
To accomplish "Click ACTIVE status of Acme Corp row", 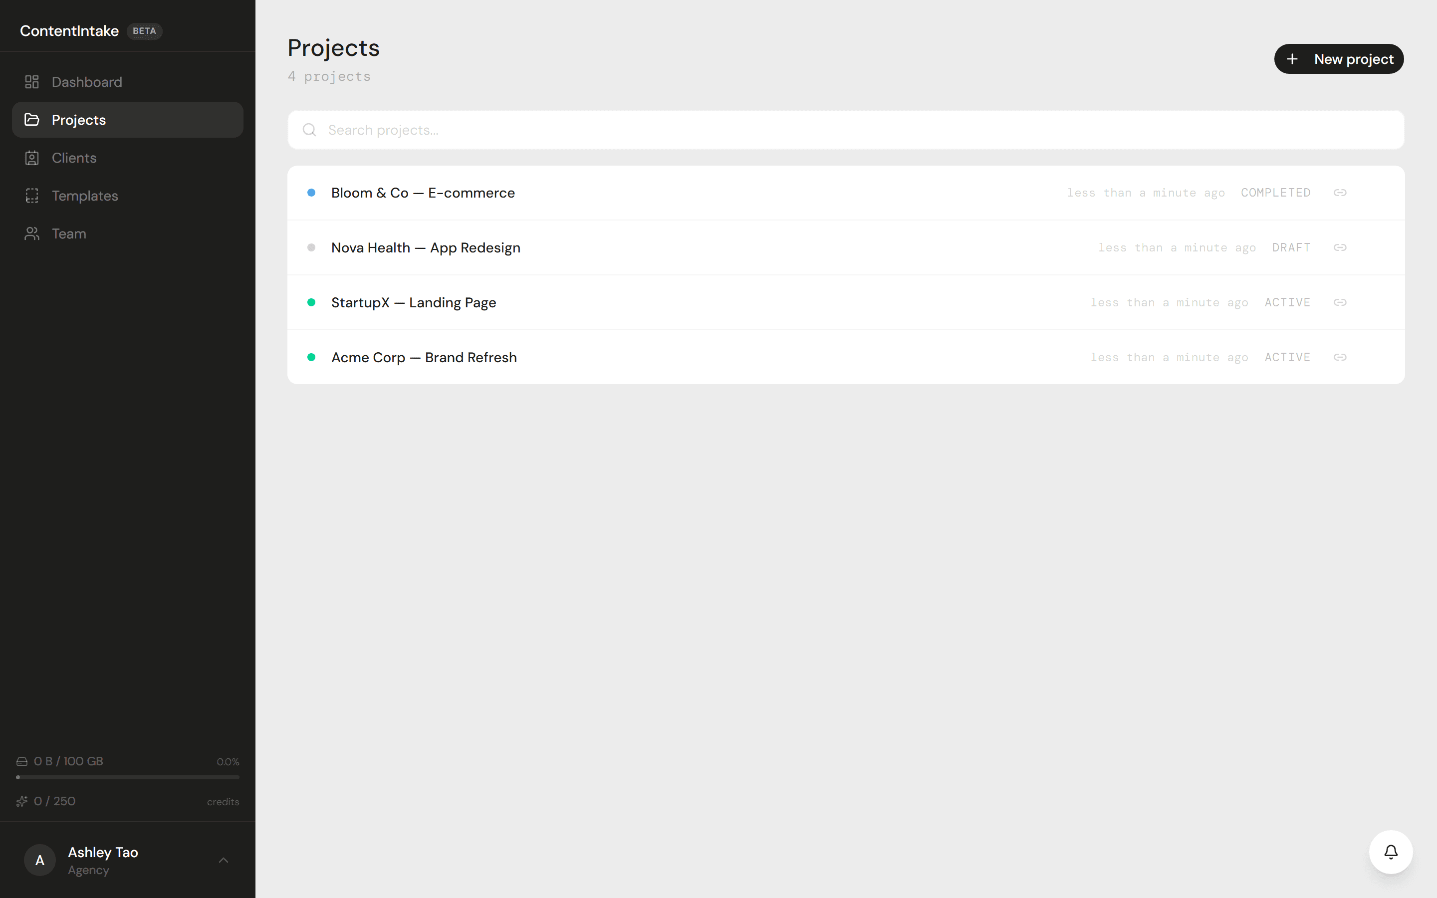I will point(1287,358).
